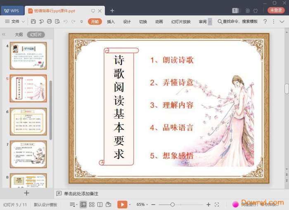This screenshot has width=289, height=210.
Task: Click the print icon in toolbar
Action: point(49,21)
